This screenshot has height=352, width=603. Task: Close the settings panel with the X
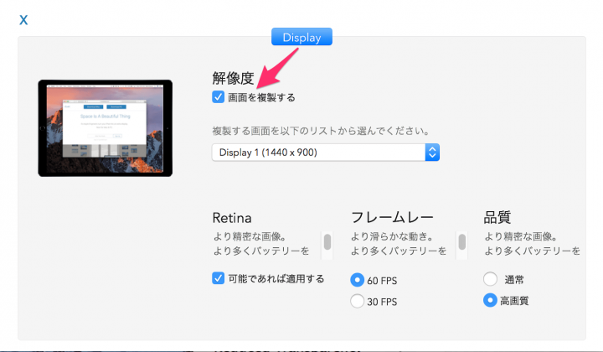coord(23,20)
